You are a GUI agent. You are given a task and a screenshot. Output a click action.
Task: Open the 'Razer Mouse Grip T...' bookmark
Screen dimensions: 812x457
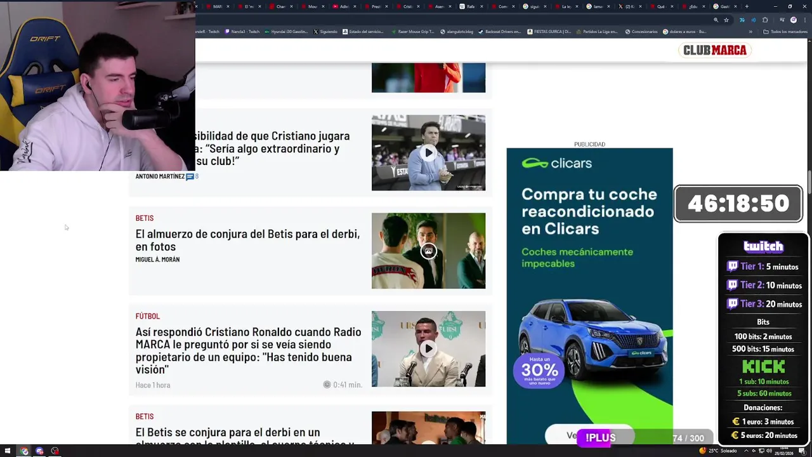click(414, 32)
